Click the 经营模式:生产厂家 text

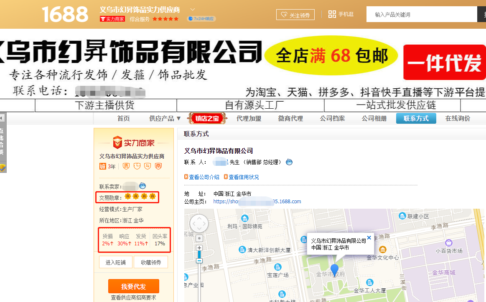(x=121, y=209)
